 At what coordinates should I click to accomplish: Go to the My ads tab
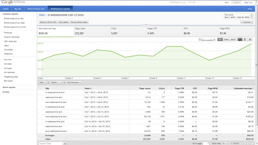point(18,9)
